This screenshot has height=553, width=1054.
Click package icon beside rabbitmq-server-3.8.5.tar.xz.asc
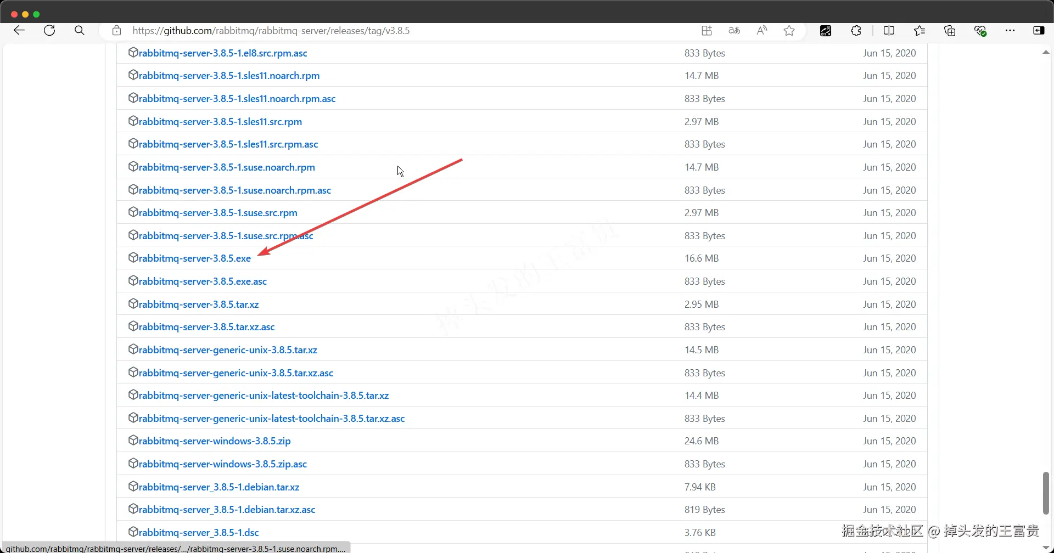click(x=133, y=326)
